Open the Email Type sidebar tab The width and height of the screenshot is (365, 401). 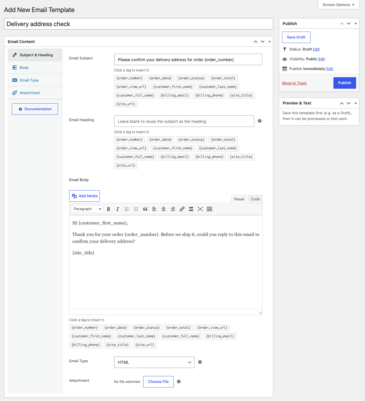click(x=35, y=80)
